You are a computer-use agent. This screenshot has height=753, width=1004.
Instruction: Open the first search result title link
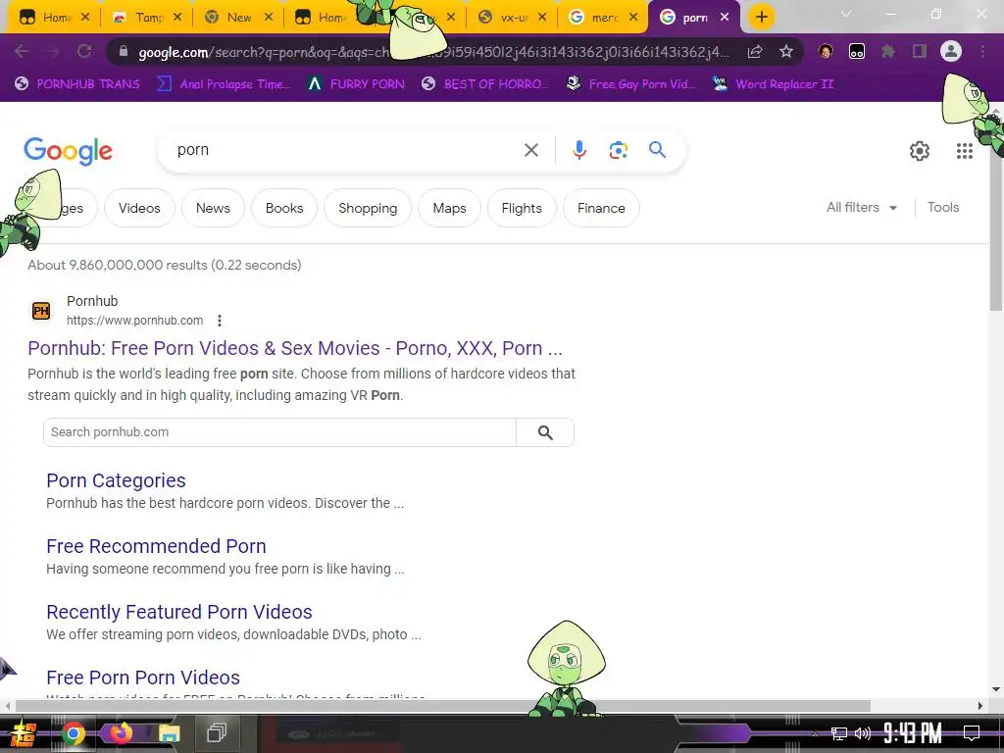click(294, 348)
